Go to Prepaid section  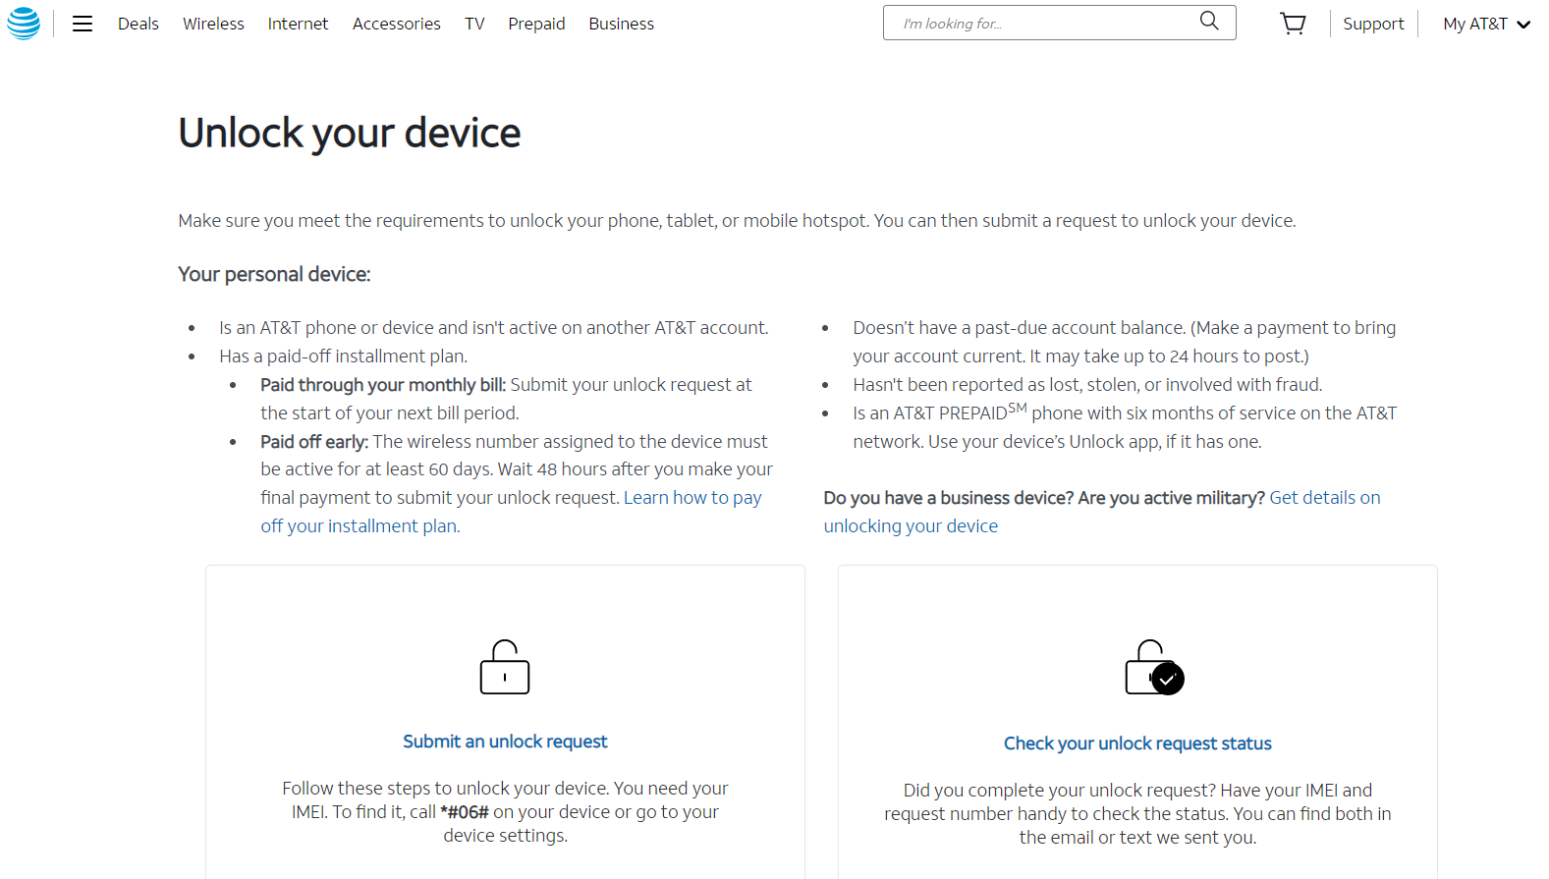click(x=536, y=24)
